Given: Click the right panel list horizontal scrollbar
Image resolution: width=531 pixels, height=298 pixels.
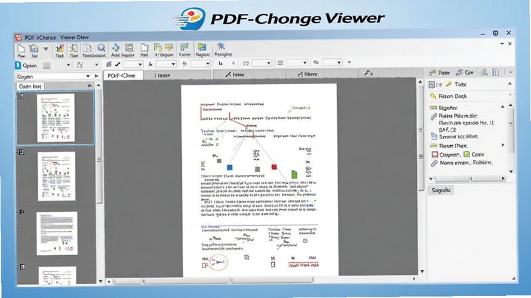Looking at the screenshot, I should tap(467, 179).
